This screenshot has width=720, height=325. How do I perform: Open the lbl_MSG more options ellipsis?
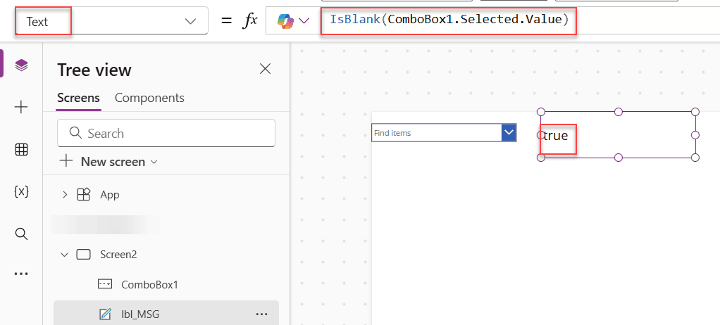(x=262, y=314)
